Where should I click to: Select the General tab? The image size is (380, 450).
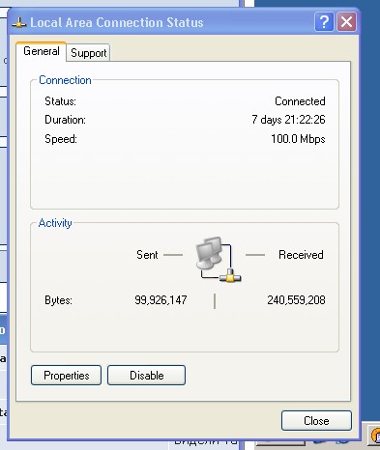(x=42, y=51)
